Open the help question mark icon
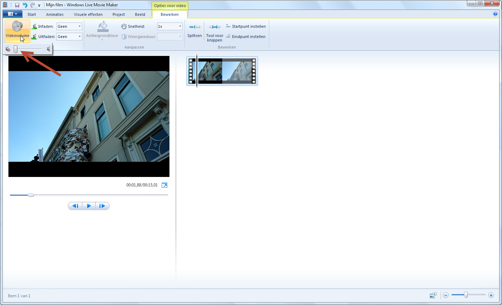Viewport: 502px width, 305px height. tap(495, 14)
